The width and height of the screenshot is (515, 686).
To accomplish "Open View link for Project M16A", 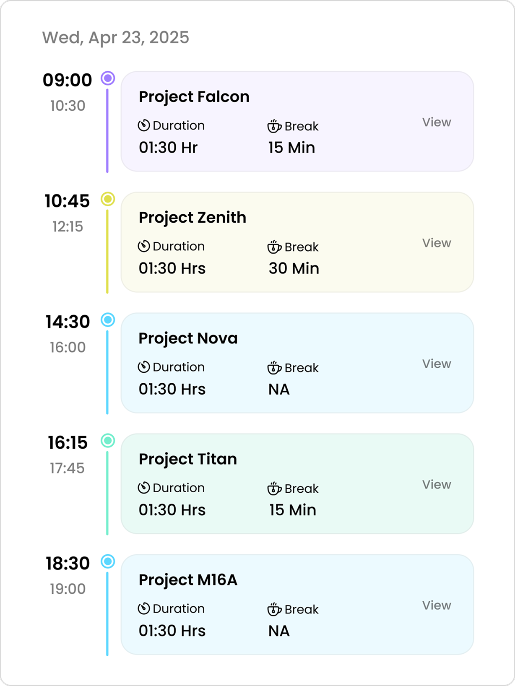I will tap(437, 605).
